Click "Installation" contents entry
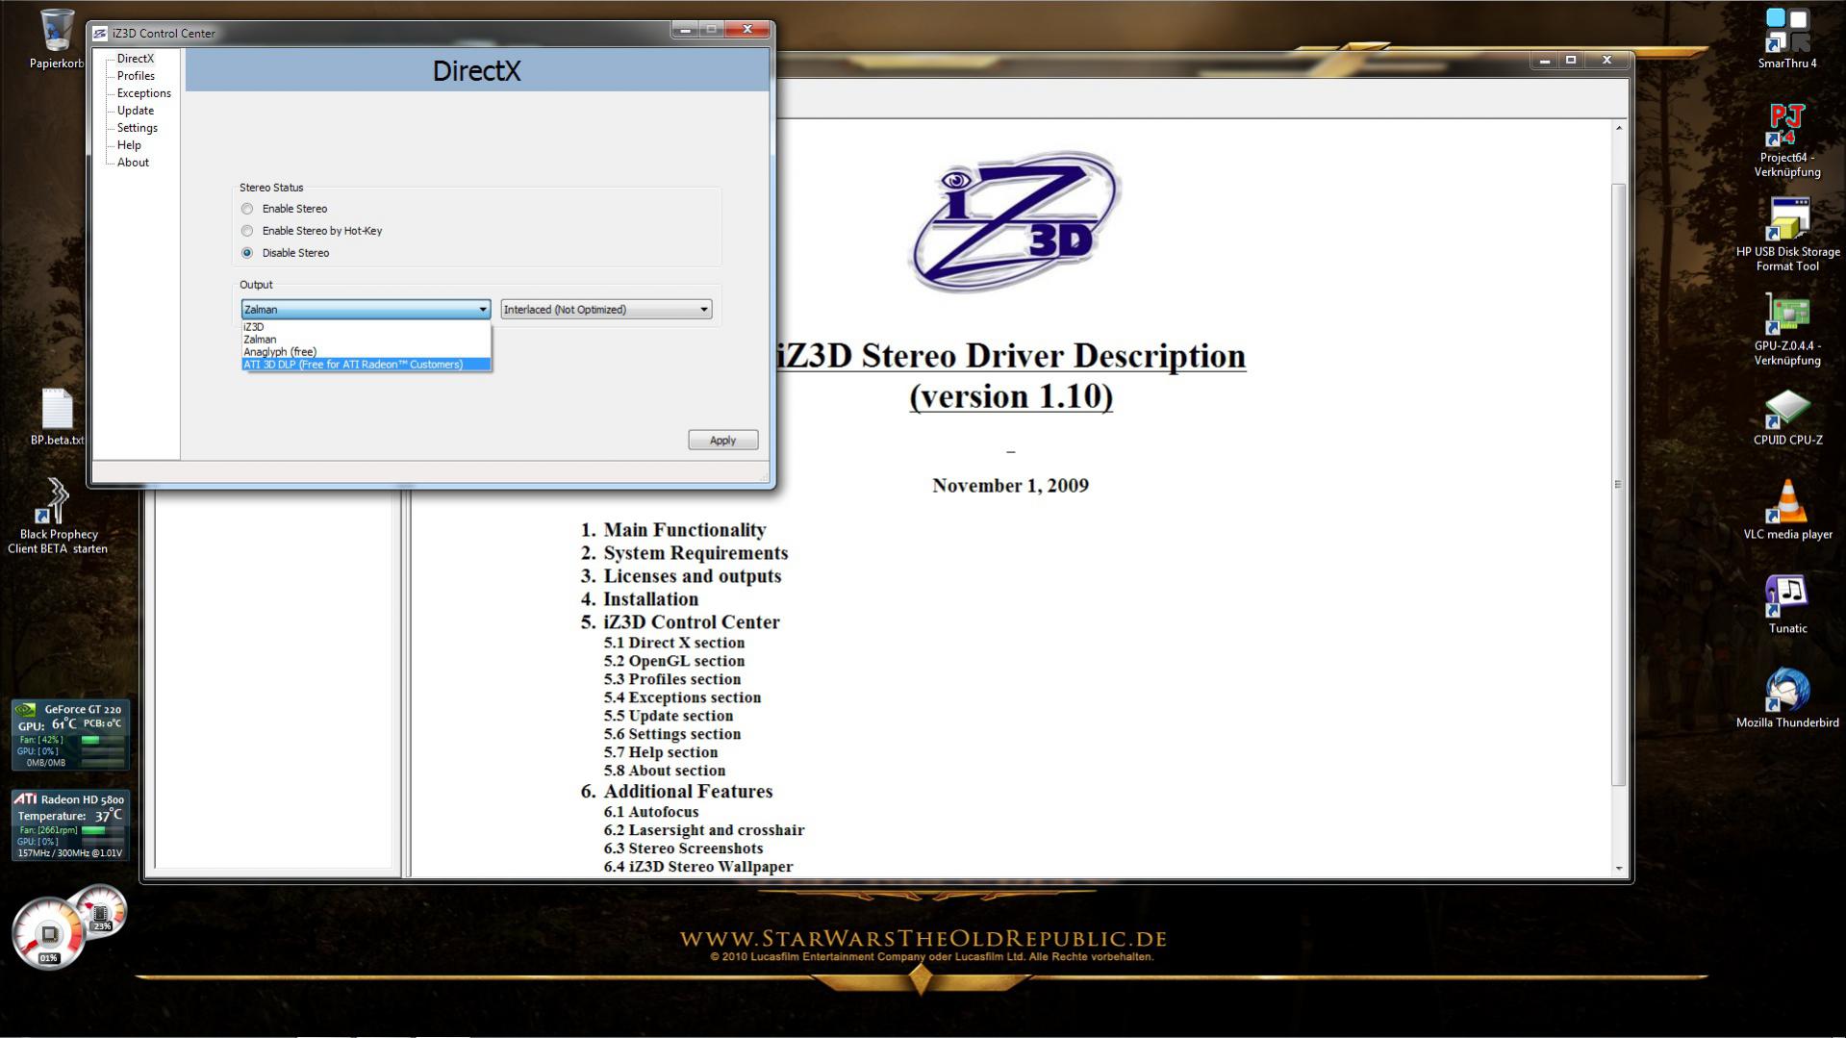This screenshot has height=1038, width=1846. [650, 599]
